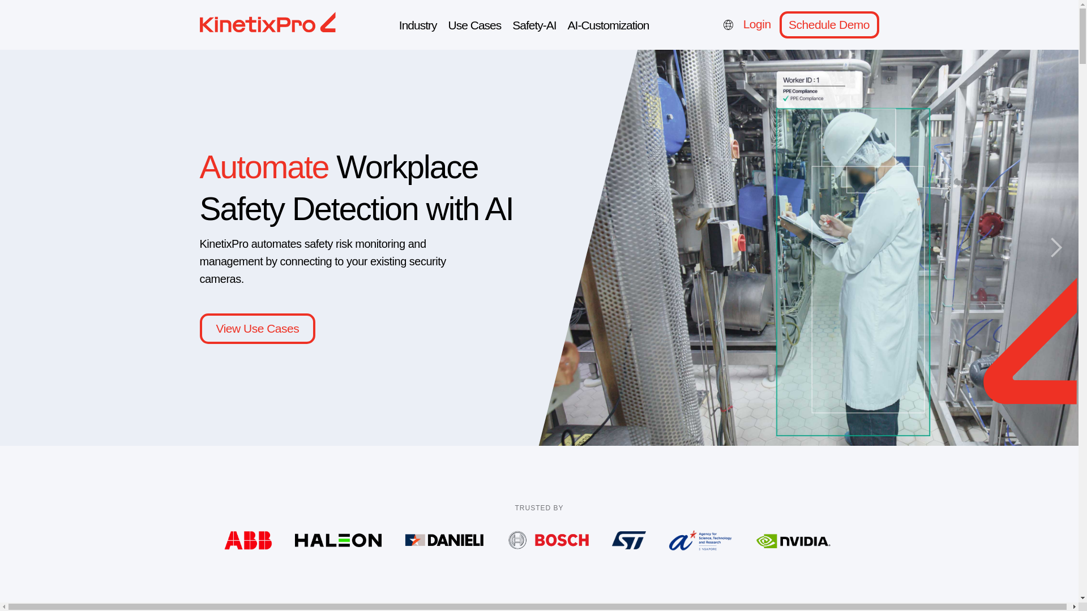Click the ST logo
Viewport: 1087px width, 611px height.
628,540
